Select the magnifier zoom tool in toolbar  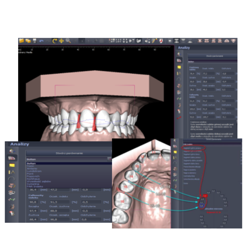pos(68,41)
